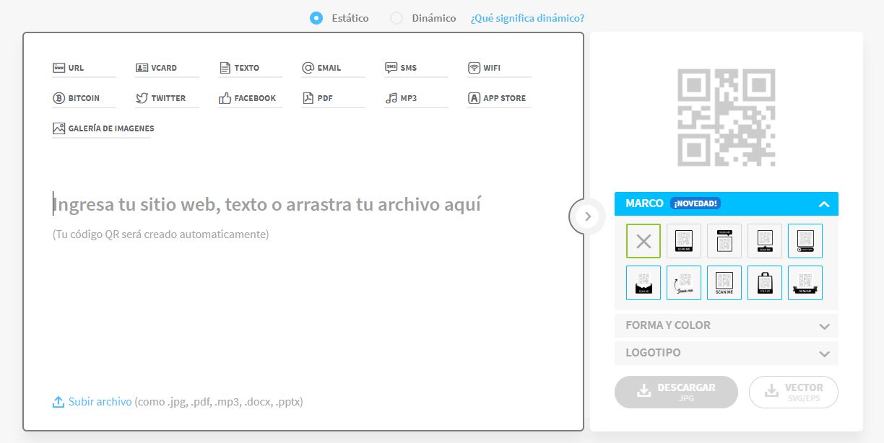Click "(Tu código QR será creado automaticamente)" text
Image resolution: width=884 pixels, height=443 pixels.
160,234
